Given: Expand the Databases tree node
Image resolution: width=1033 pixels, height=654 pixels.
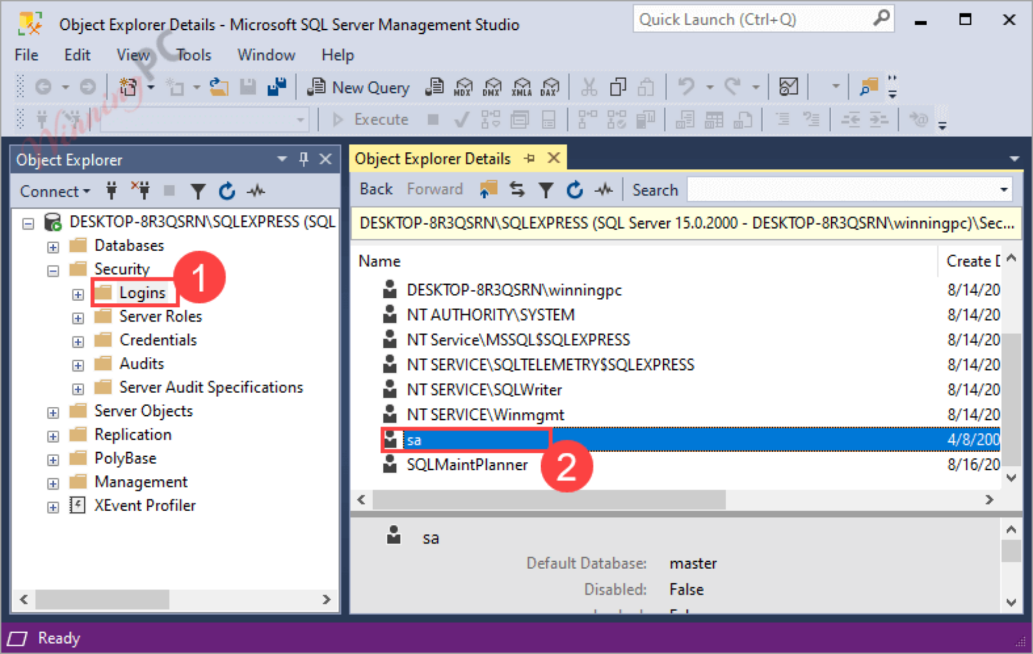Looking at the screenshot, I should point(53,247).
